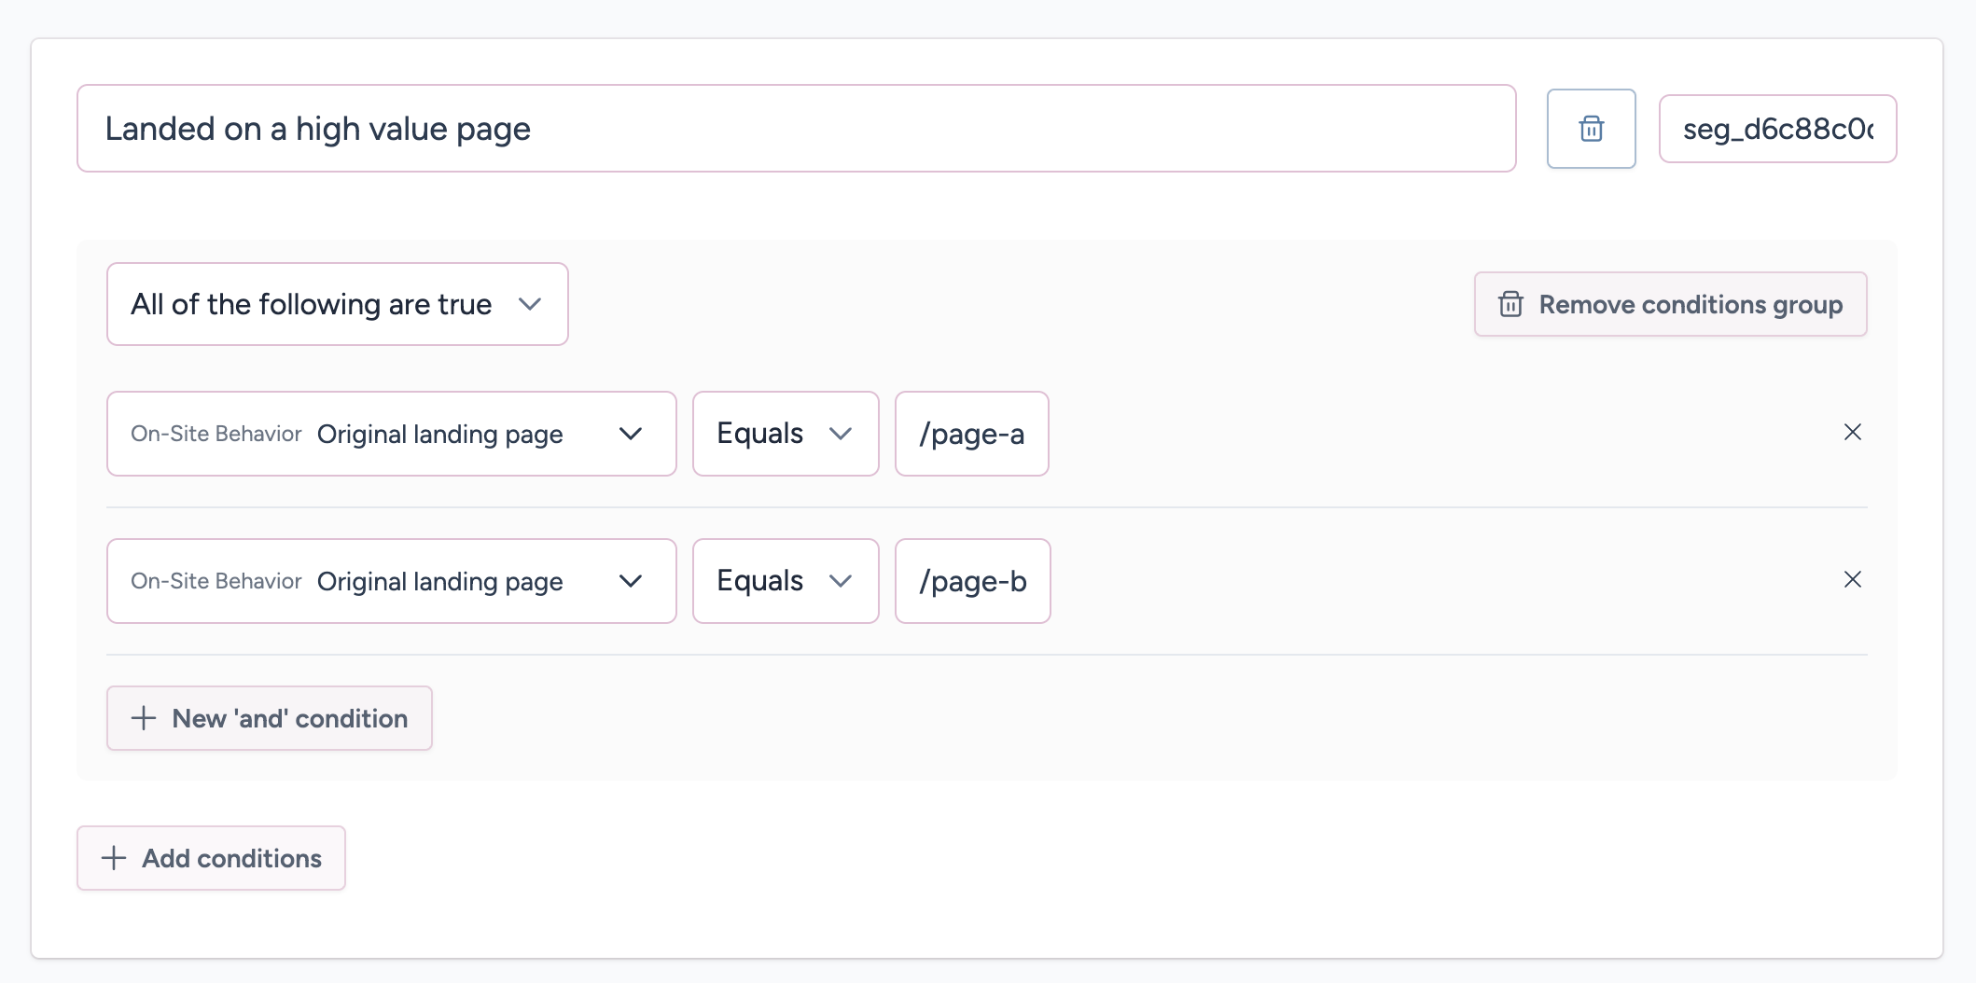Click the /page-b value field
Screen dimensions: 1976x983
(x=972, y=581)
